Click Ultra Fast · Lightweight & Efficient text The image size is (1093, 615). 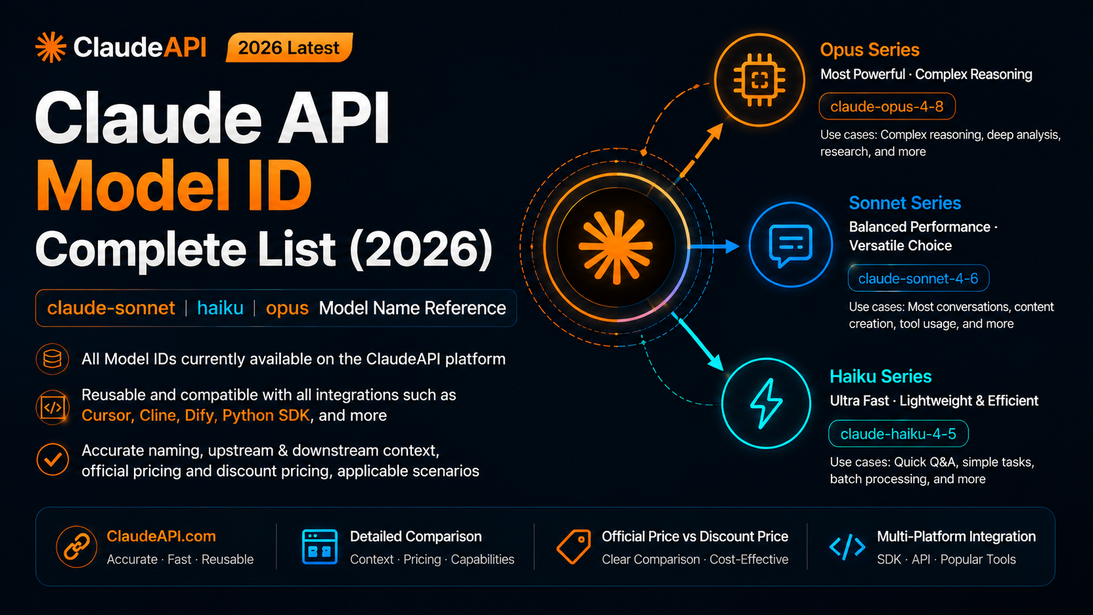tap(934, 401)
